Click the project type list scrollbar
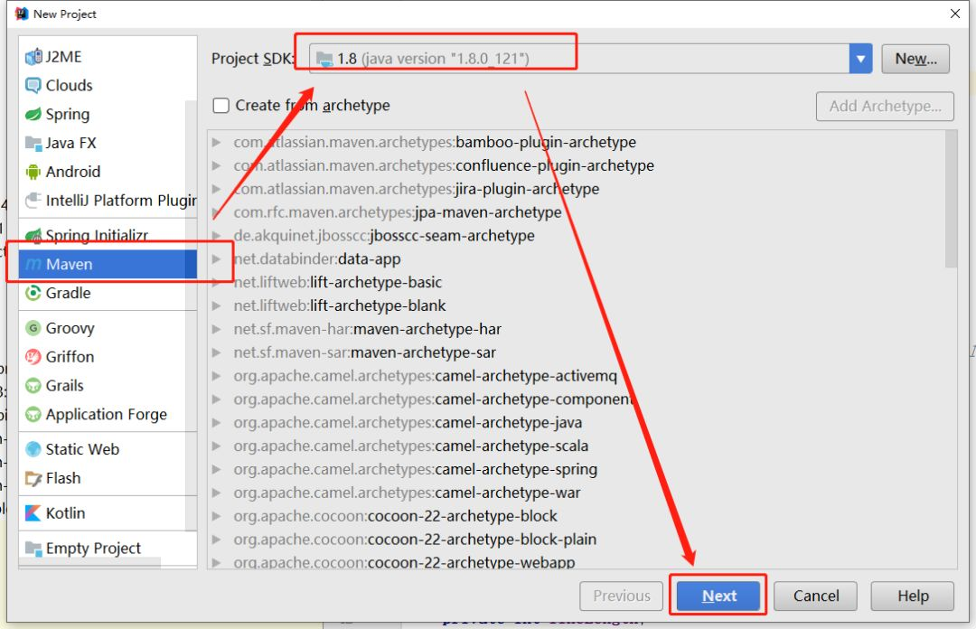Viewport: 976px width, 629px height. click(x=191, y=314)
